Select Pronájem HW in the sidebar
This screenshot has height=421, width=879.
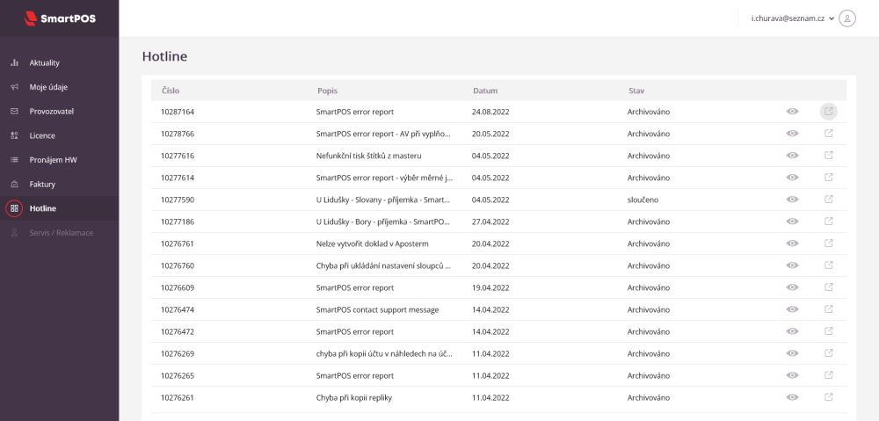pyautogui.click(x=53, y=160)
